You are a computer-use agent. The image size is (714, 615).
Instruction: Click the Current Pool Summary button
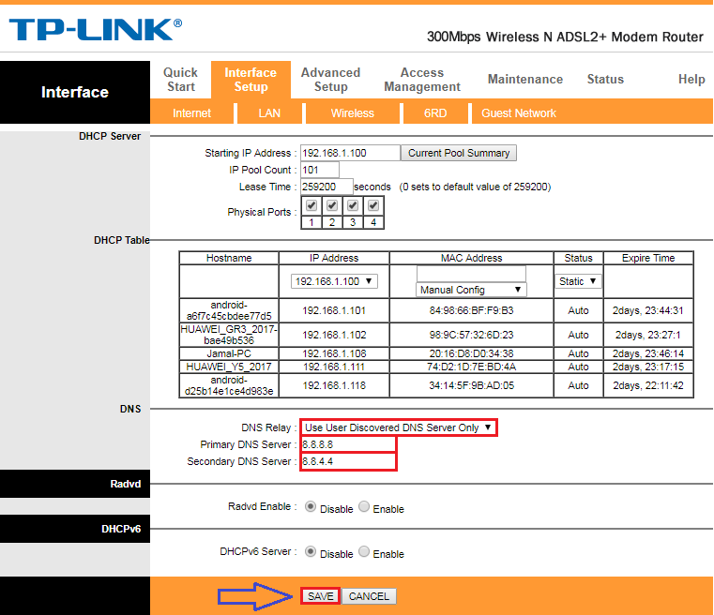coord(459,153)
